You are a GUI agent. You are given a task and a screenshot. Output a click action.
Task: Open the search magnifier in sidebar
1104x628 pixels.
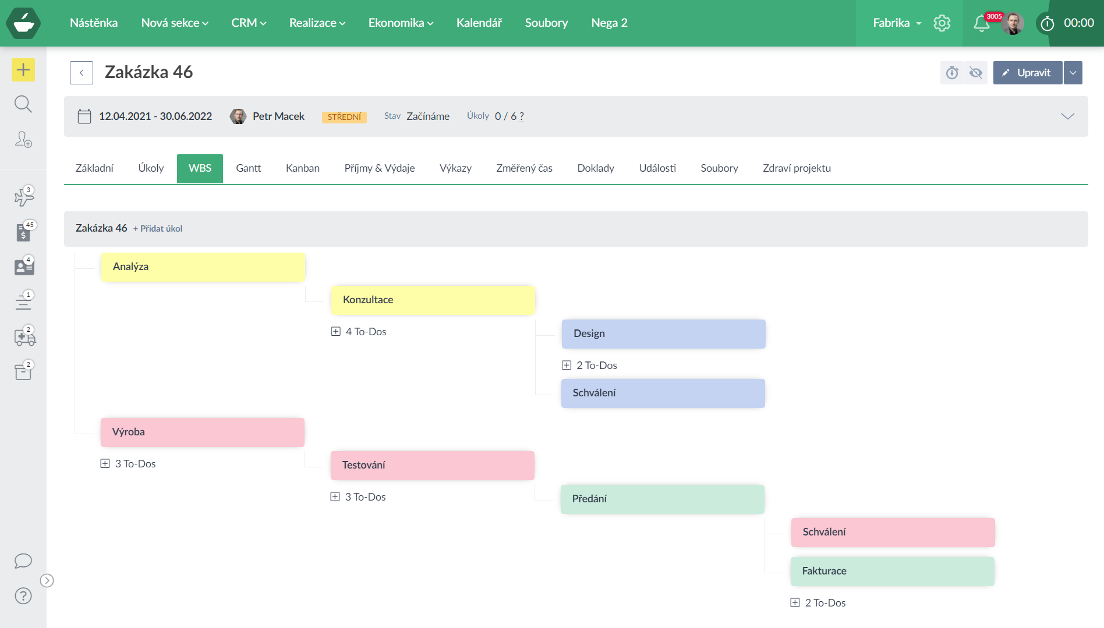pos(23,104)
